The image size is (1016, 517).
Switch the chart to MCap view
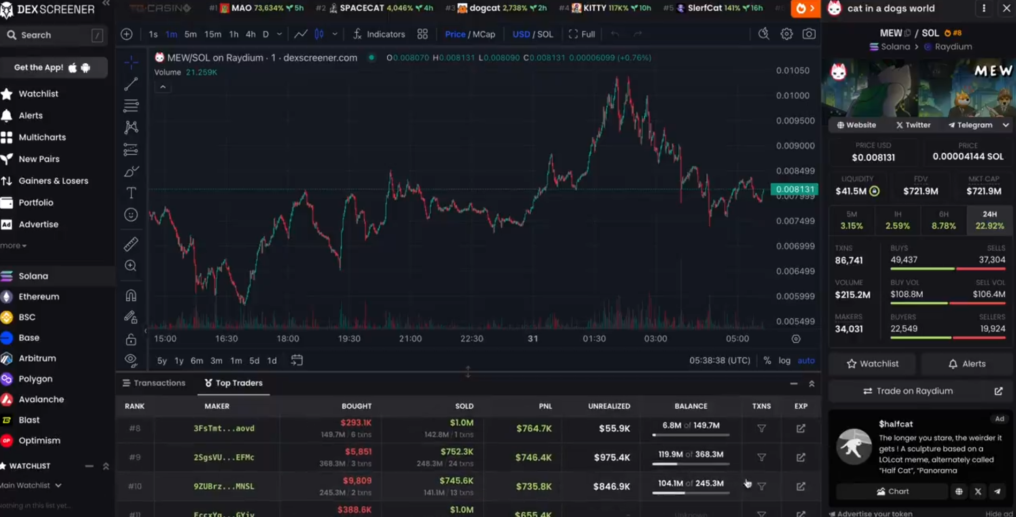(x=484, y=34)
